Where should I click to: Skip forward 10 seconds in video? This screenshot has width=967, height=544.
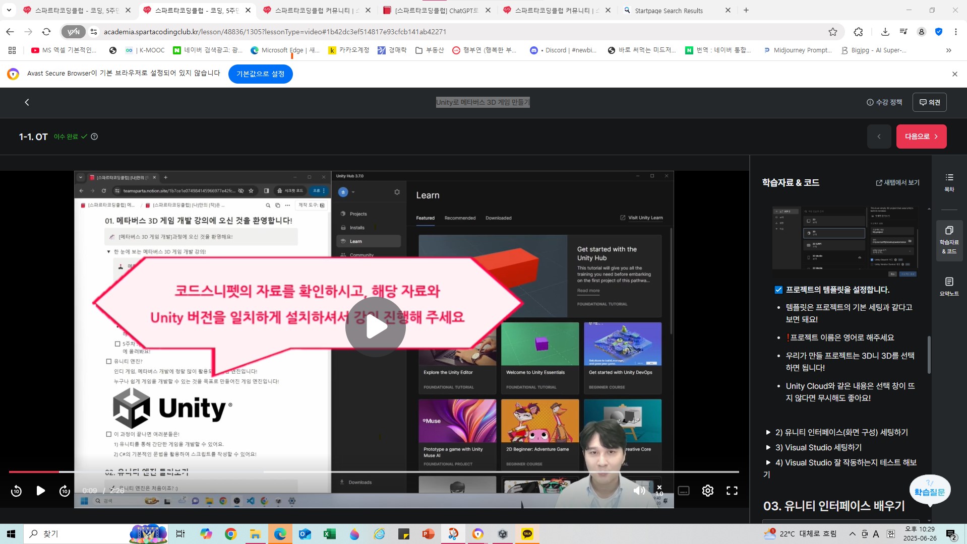(x=65, y=491)
